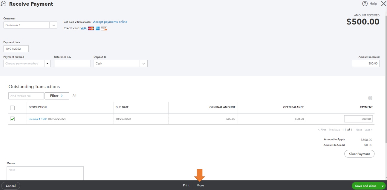Go to First page of transactions

tap(322, 130)
